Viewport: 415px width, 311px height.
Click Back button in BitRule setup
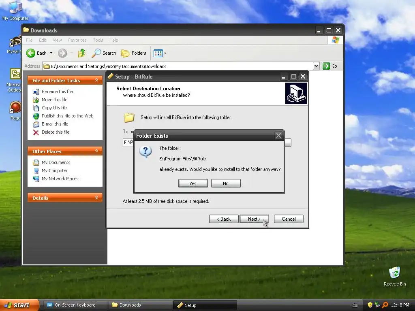tap(224, 219)
